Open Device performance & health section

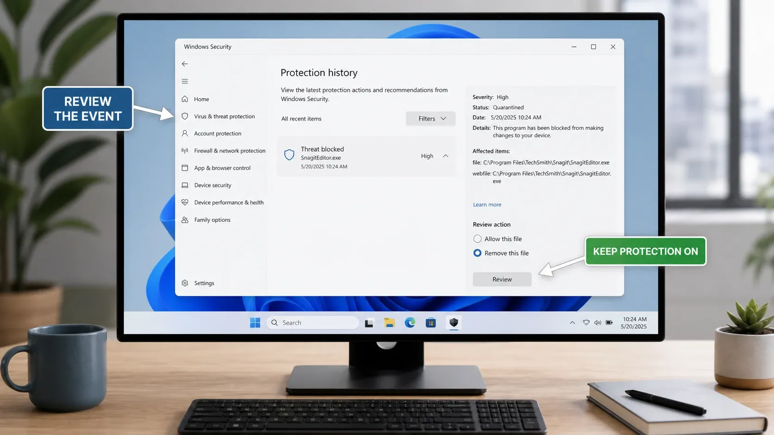coord(229,202)
